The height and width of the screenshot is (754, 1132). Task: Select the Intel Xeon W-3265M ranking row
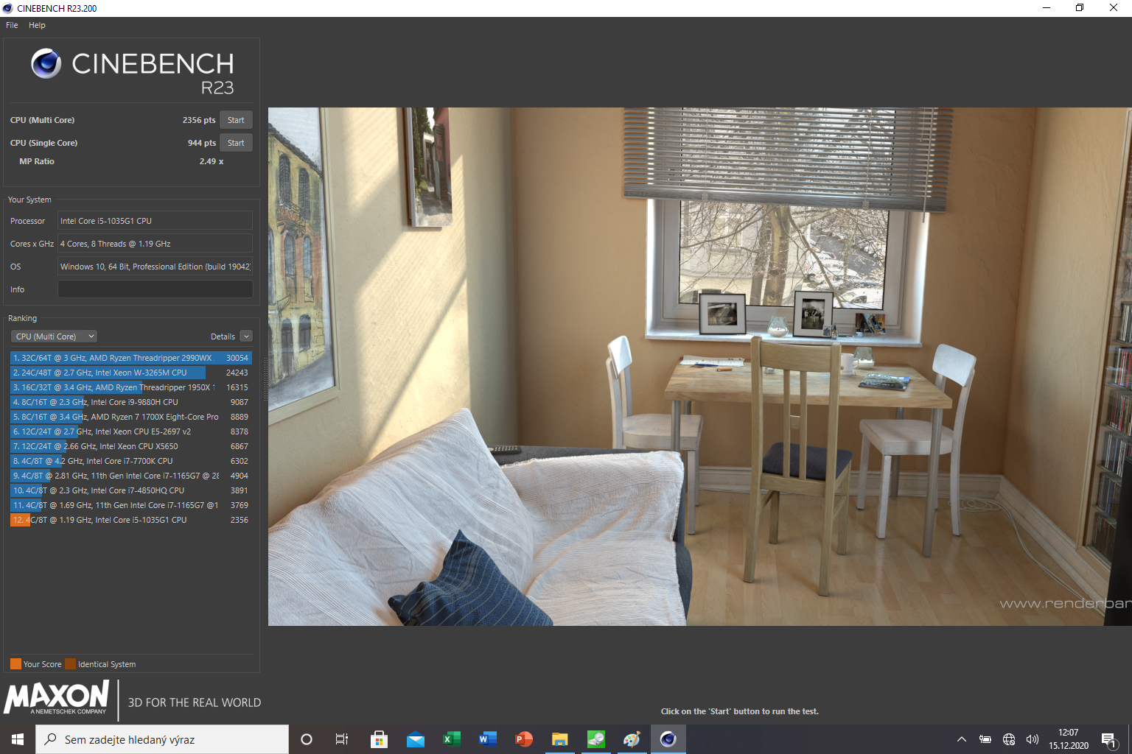point(131,373)
